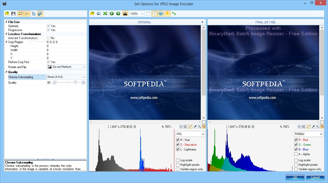Collapse the Quality category

pyautogui.click(x=6, y=72)
